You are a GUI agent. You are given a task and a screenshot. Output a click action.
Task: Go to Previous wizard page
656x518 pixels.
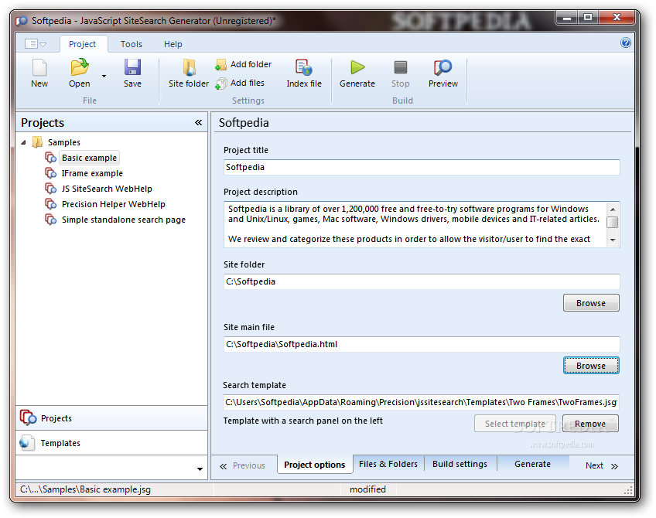click(243, 465)
